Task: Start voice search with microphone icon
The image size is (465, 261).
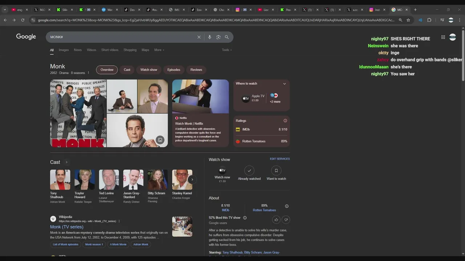Action: coord(209,37)
